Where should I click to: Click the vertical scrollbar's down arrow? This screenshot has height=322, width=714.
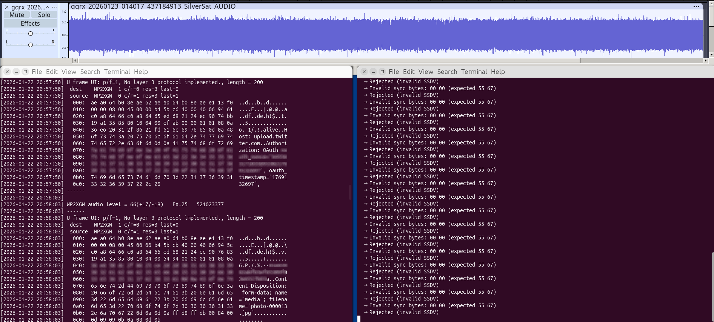click(711, 55)
